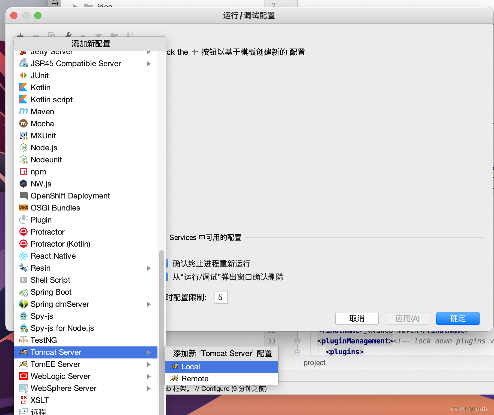
Task: Click the wrench edit templates icon
Action: point(69,35)
